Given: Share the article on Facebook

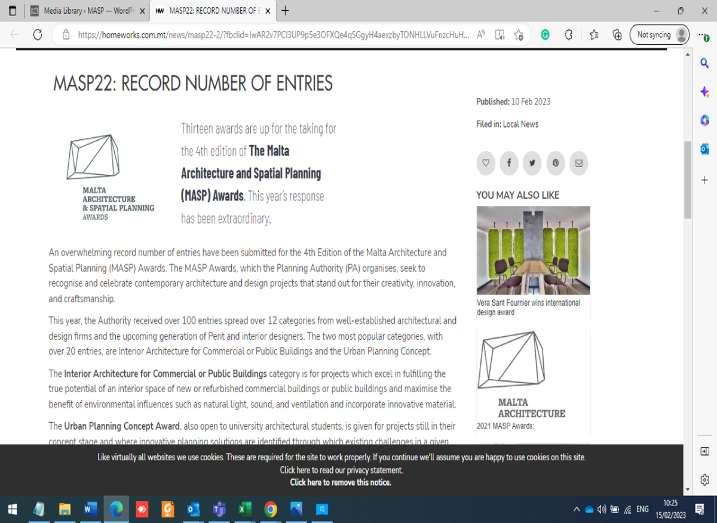Looking at the screenshot, I should click(509, 163).
